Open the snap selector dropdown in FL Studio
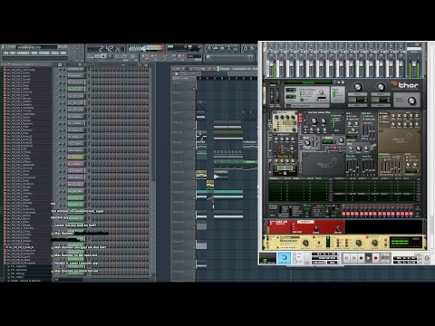This screenshot has width=435, height=326. pyautogui.click(x=194, y=56)
